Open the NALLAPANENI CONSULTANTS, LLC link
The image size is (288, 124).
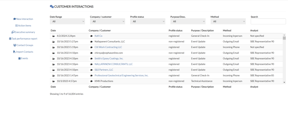point(113,64)
